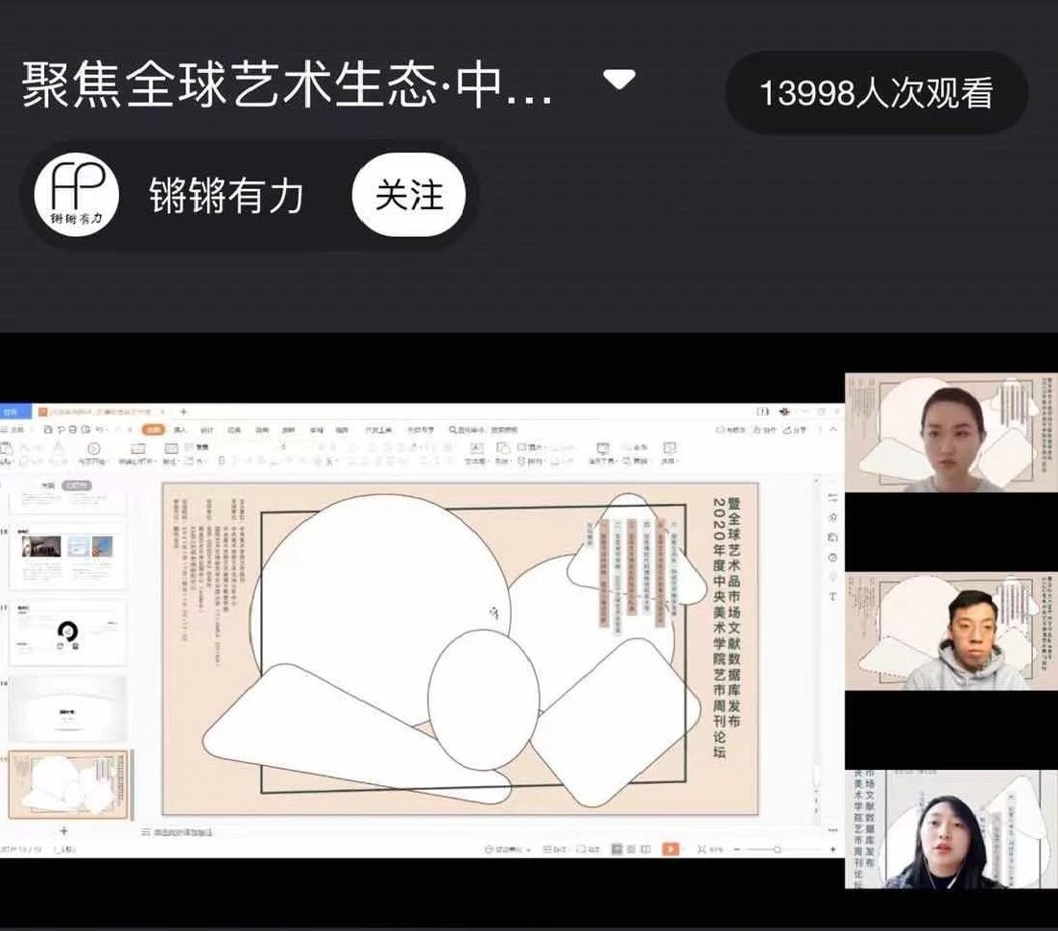Tap the 13998人次观看 viewer count badge
The width and height of the screenshot is (1058, 931).
point(877,92)
